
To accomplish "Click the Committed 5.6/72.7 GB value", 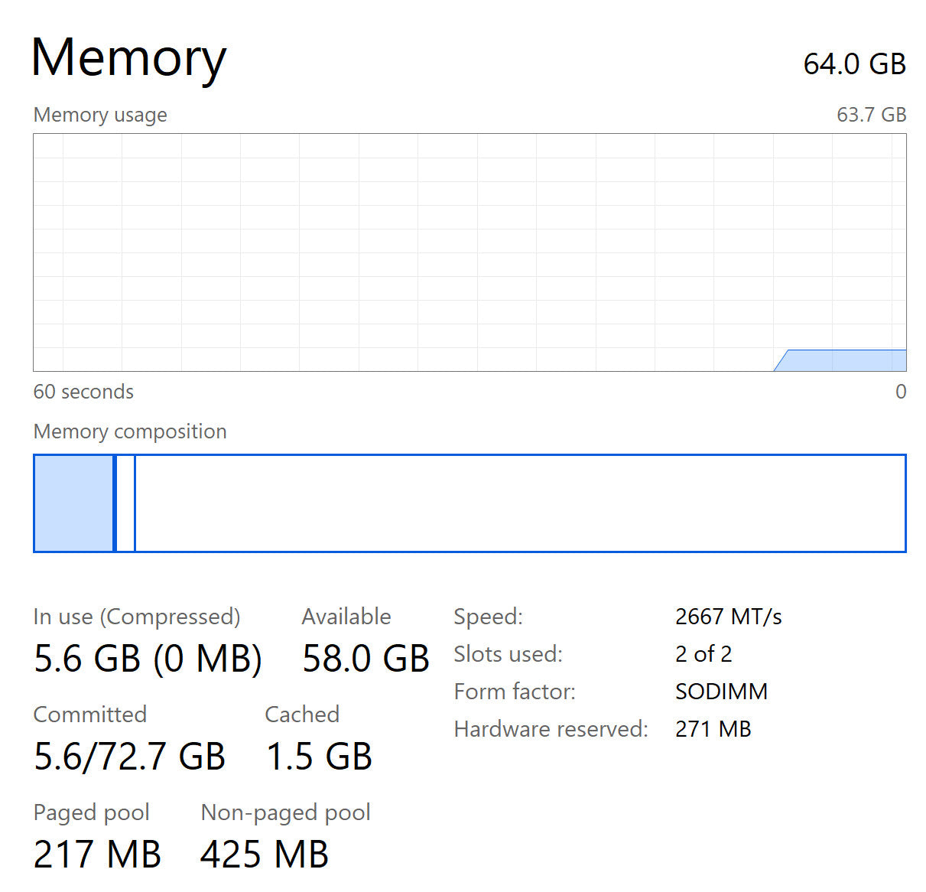I will (x=129, y=756).
